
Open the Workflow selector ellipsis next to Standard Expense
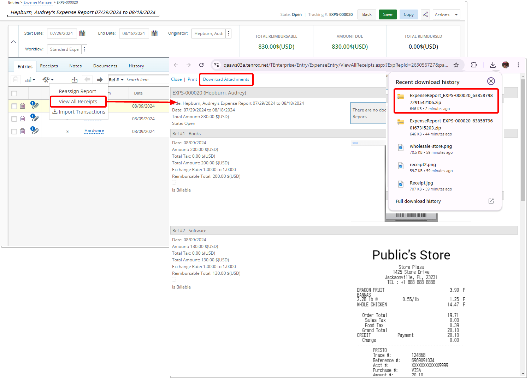(x=84, y=49)
